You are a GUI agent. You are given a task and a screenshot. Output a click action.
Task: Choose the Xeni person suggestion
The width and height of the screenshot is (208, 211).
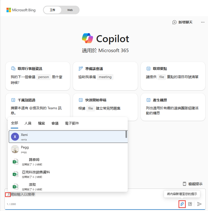68,137
